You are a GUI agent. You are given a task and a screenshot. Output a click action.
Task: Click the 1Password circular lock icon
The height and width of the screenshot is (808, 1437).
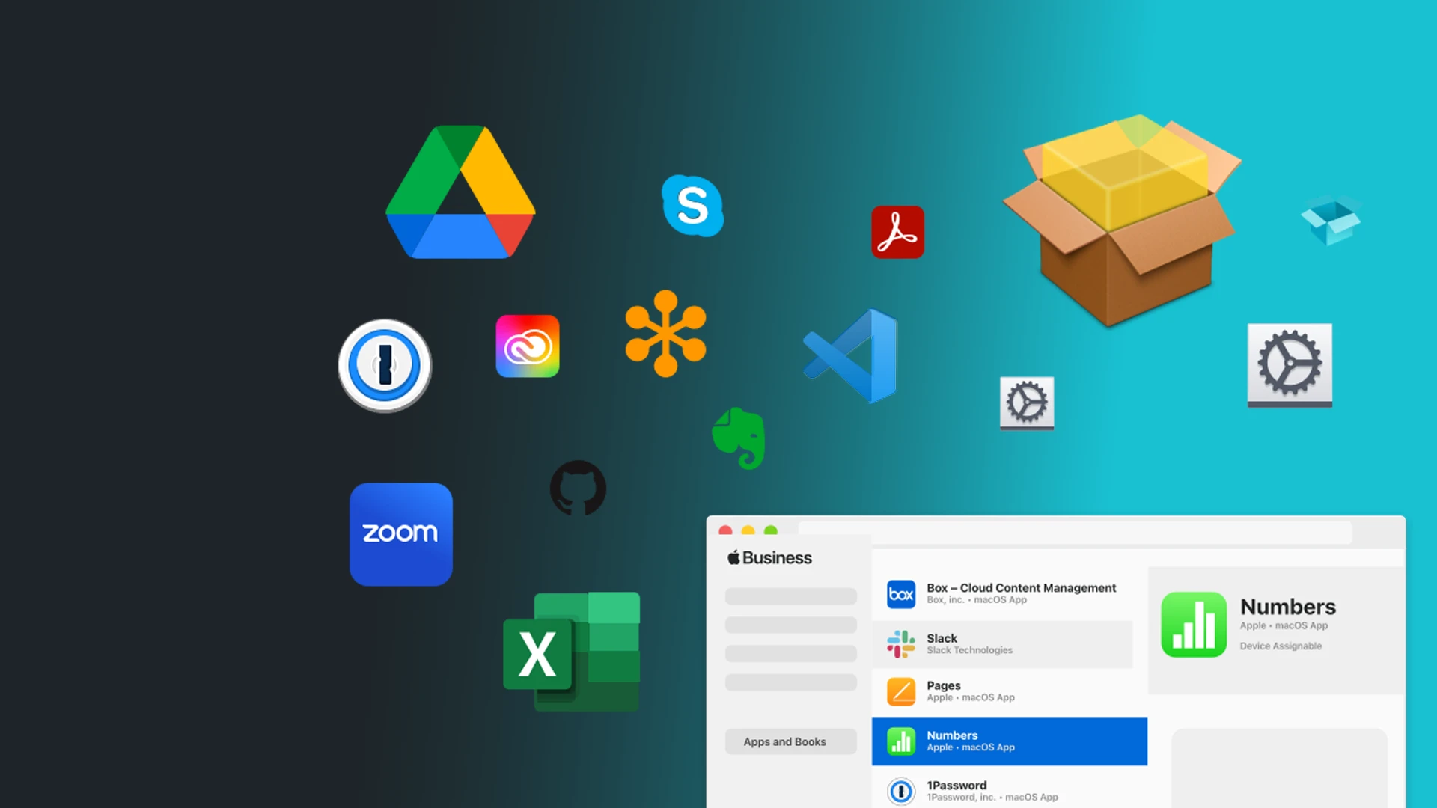point(384,366)
